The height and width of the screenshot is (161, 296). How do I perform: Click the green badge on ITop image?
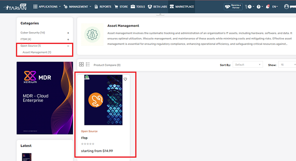click(x=87, y=78)
